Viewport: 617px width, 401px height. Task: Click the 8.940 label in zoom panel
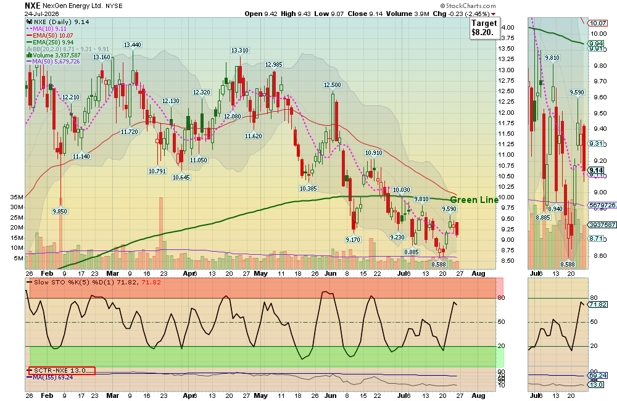pyautogui.click(x=555, y=209)
